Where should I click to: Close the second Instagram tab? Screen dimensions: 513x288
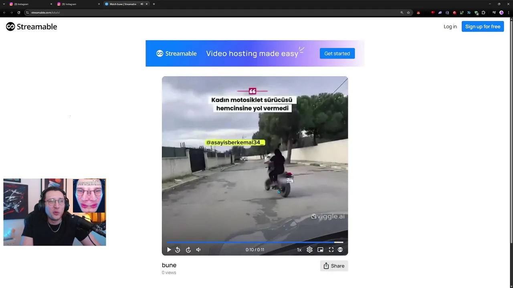click(99, 4)
